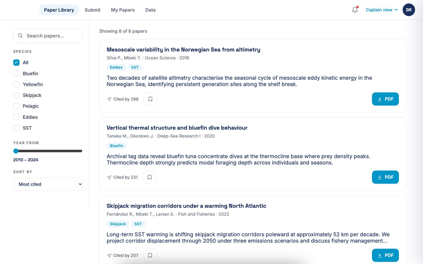Image resolution: width=423 pixels, height=264 pixels.
Task: Click the Cited by 288 count
Action: coord(123,99)
